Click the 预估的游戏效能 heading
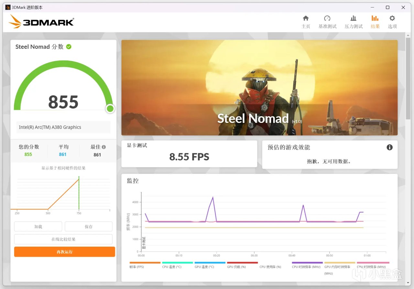This screenshot has height=289, width=414. [x=289, y=147]
